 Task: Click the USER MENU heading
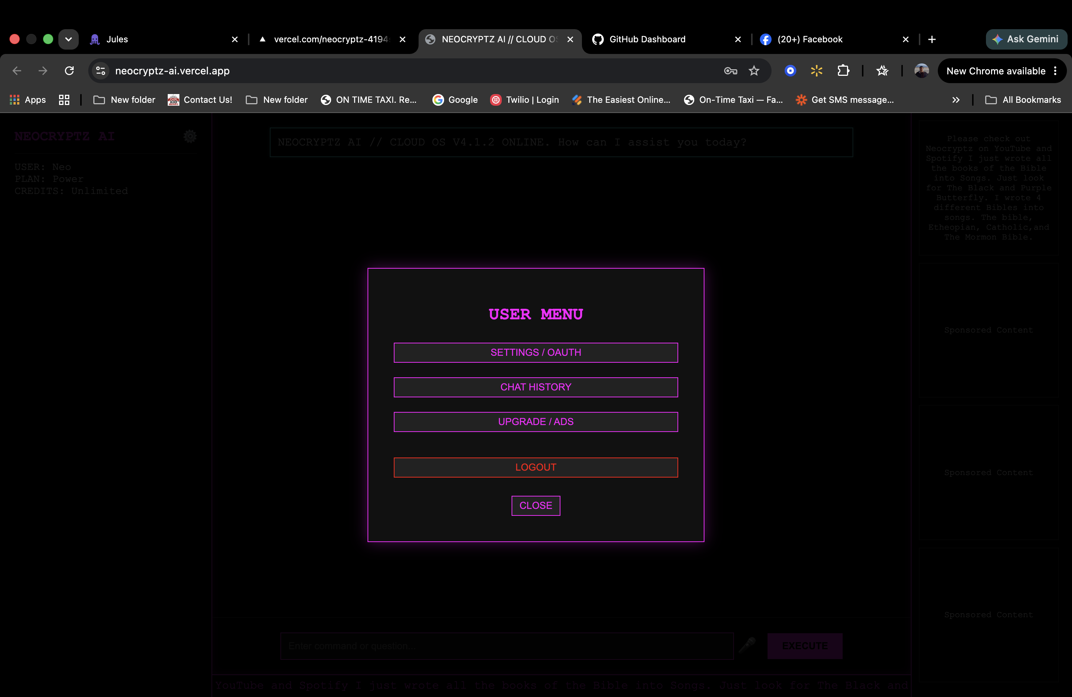[x=536, y=314]
